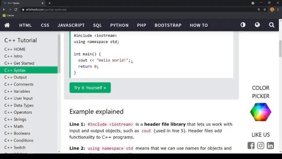Open the PHP tutorial menu item

pyautogui.click(x=141, y=25)
